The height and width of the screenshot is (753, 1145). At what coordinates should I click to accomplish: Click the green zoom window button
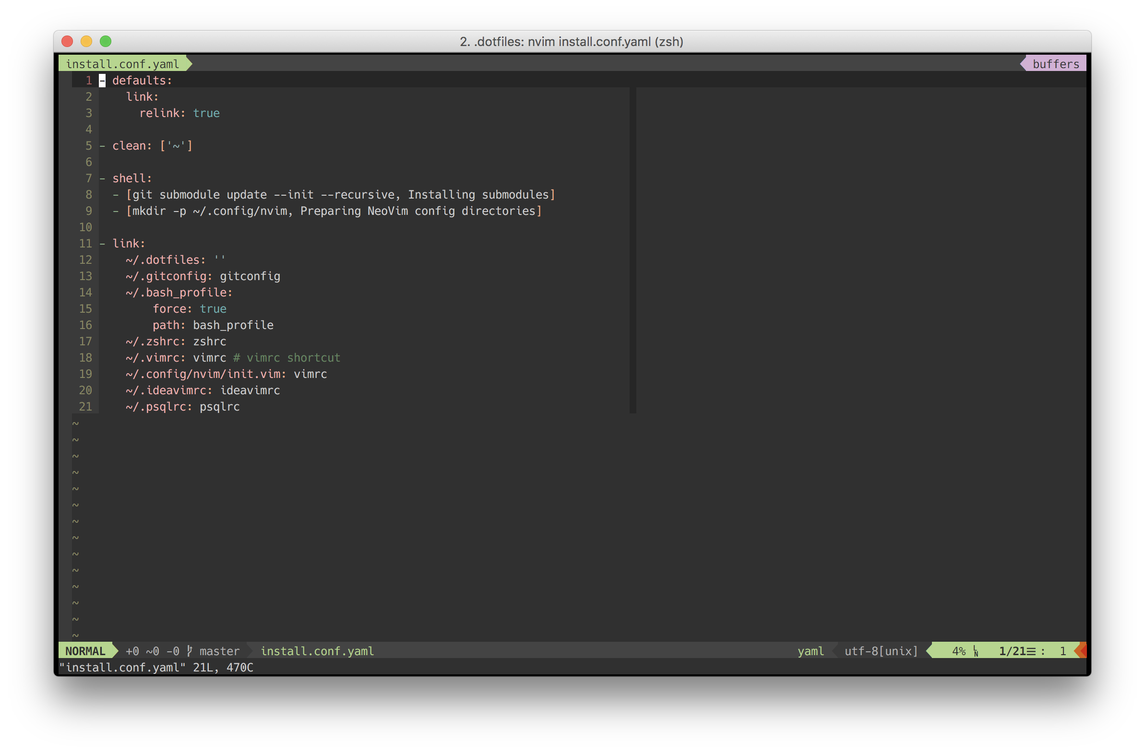[x=106, y=41]
